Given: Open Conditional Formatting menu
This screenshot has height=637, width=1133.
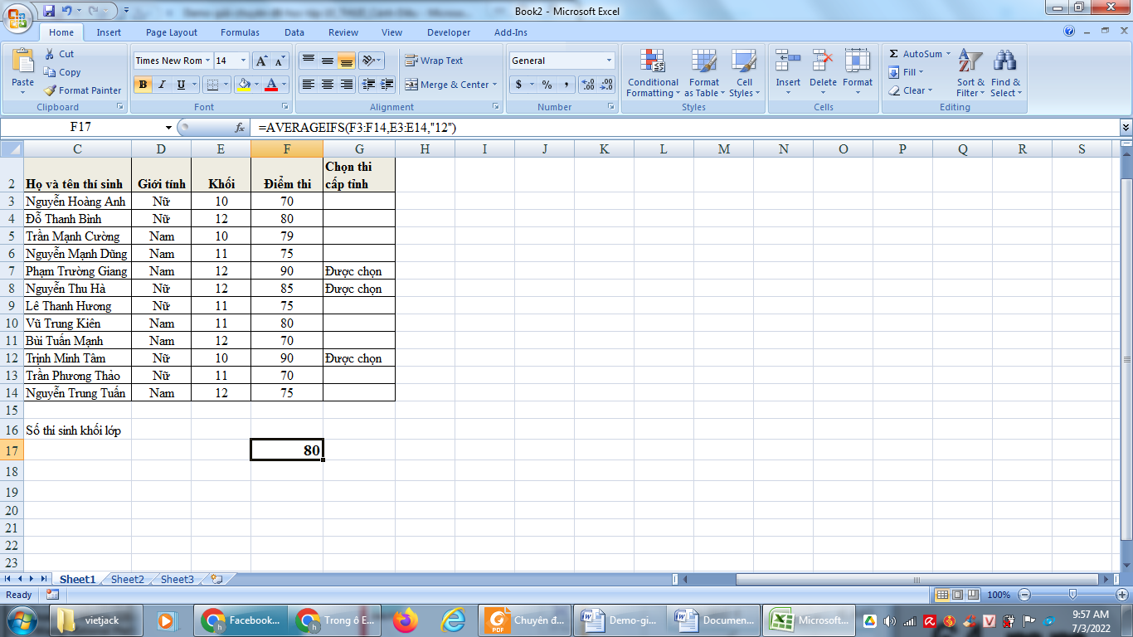Looking at the screenshot, I should pos(653,73).
